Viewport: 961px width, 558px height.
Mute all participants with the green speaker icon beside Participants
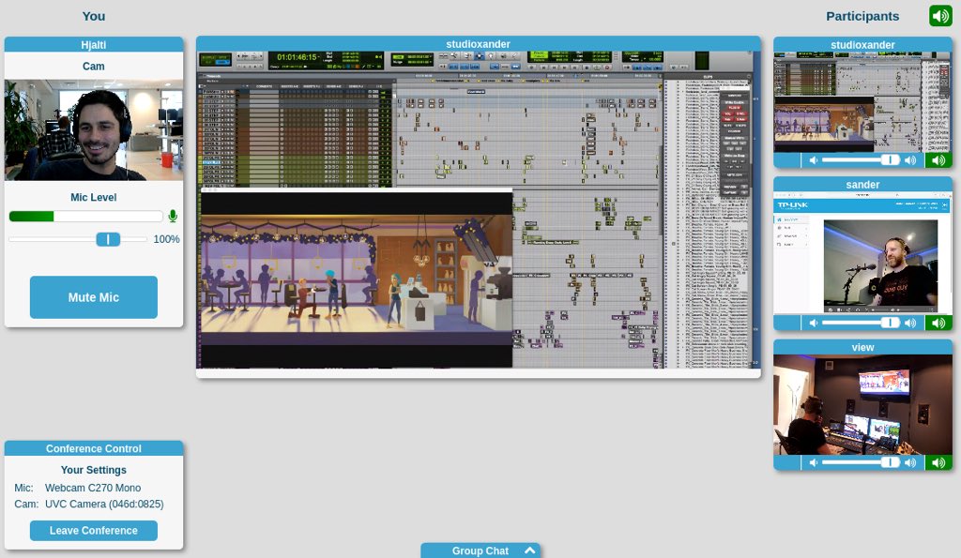pos(940,16)
